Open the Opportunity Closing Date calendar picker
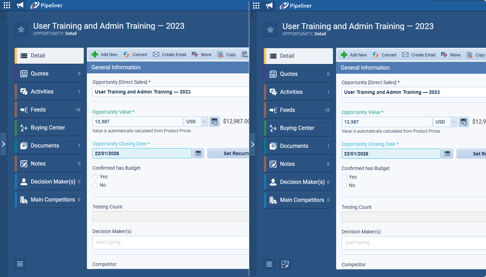This screenshot has width=486, height=277. (x=198, y=153)
